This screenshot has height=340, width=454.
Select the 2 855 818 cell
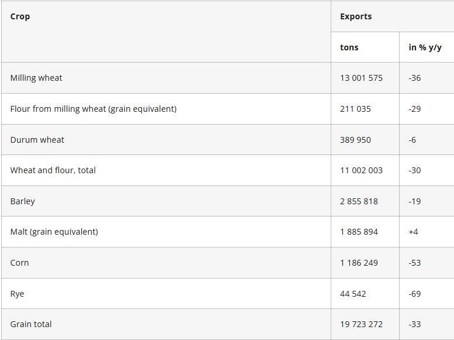(359, 201)
